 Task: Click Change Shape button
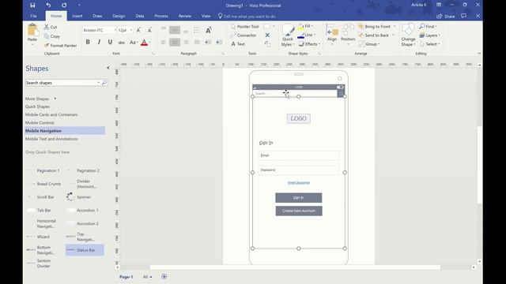click(408, 35)
